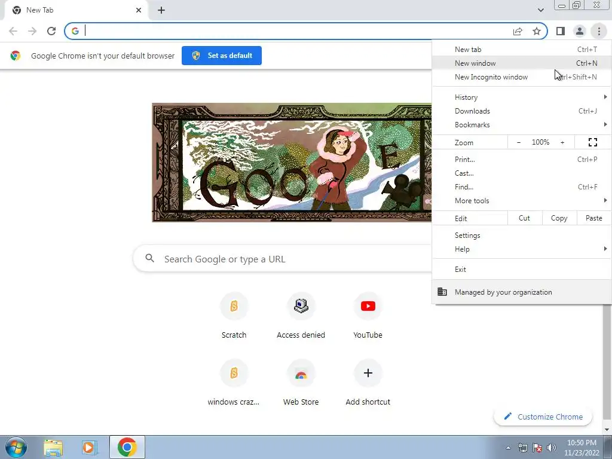Screen dimensions: 612x459
Task: Reload the current page
Action: [x=51, y=31]
